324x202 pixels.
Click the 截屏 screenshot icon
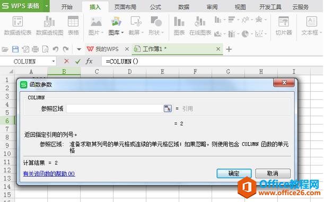click(x=136, y=22)
